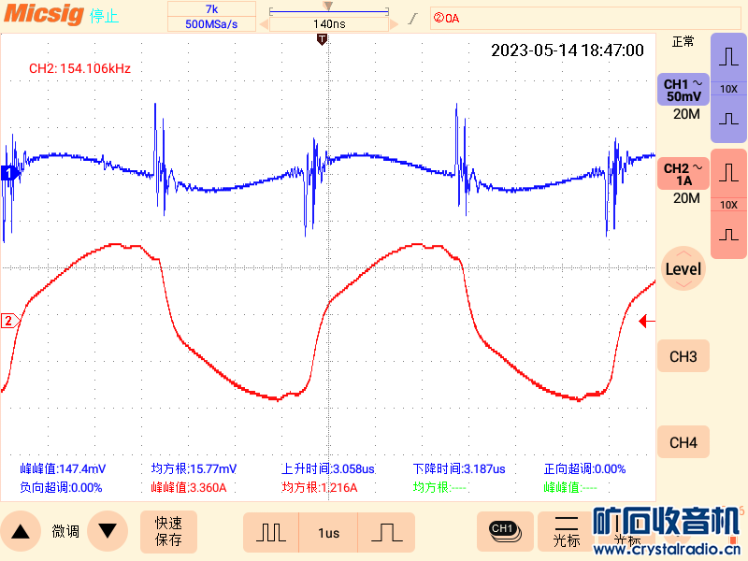This screenshot has height=561, width=748.
Task: Select the RMS 15.77mV measurement
Action: point(194,469)
